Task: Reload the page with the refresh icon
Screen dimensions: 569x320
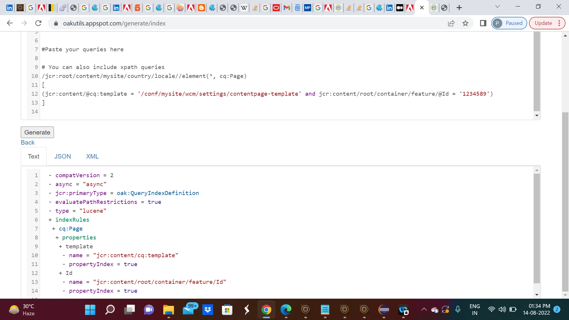Action: (x=38, y=23)
